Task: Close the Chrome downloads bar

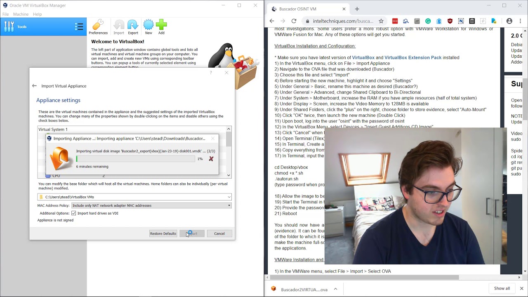Action: (521, 288)
